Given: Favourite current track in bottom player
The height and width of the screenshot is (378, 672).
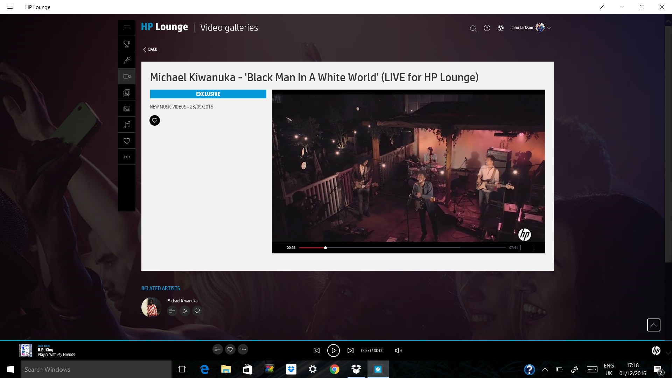Looking at the screenshot, I should [230, 349].
